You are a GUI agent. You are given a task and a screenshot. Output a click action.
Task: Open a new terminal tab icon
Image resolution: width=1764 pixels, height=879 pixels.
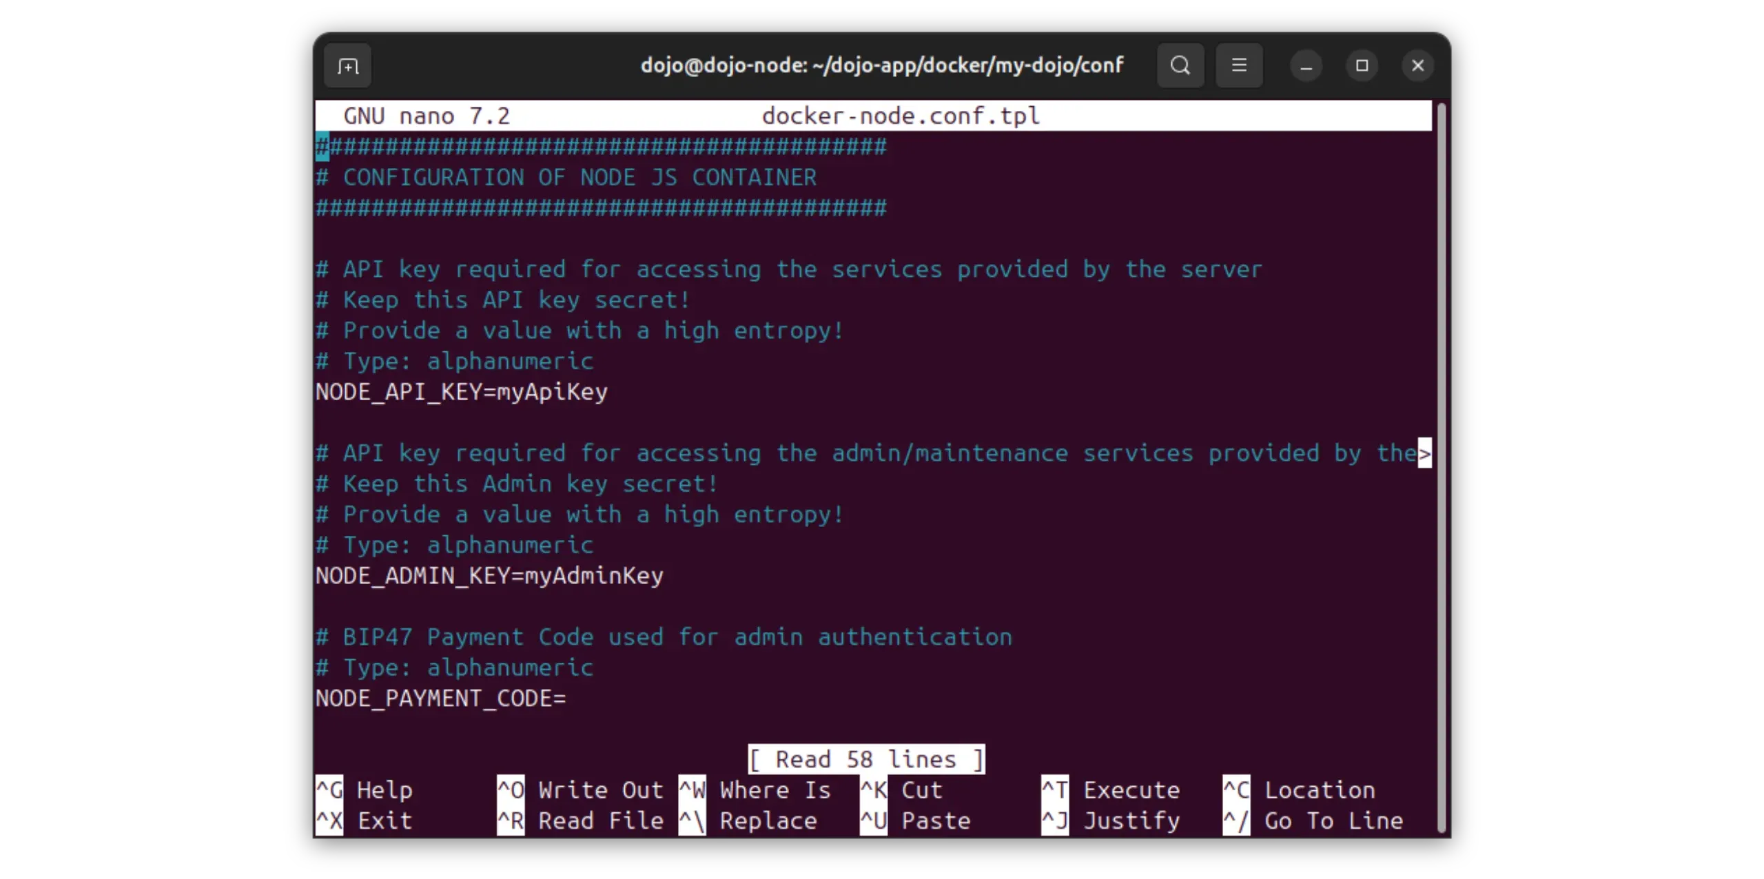347,66
